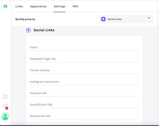
Task: Focus the Email input field
Action: click(84, 47)
